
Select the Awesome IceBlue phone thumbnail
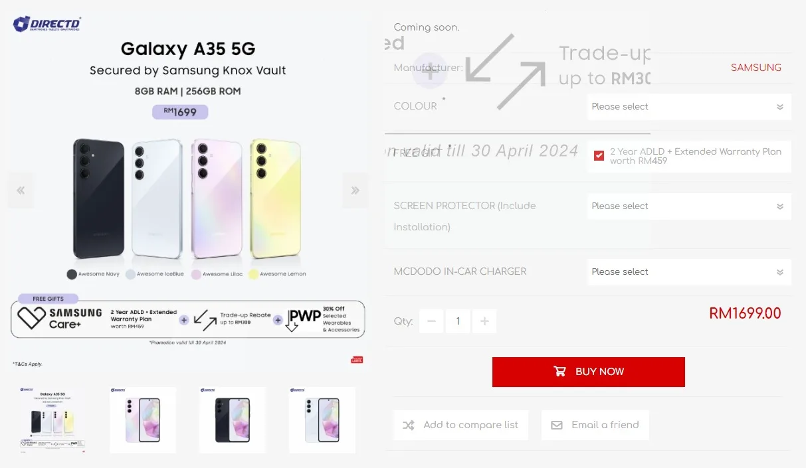click(322, 420)
